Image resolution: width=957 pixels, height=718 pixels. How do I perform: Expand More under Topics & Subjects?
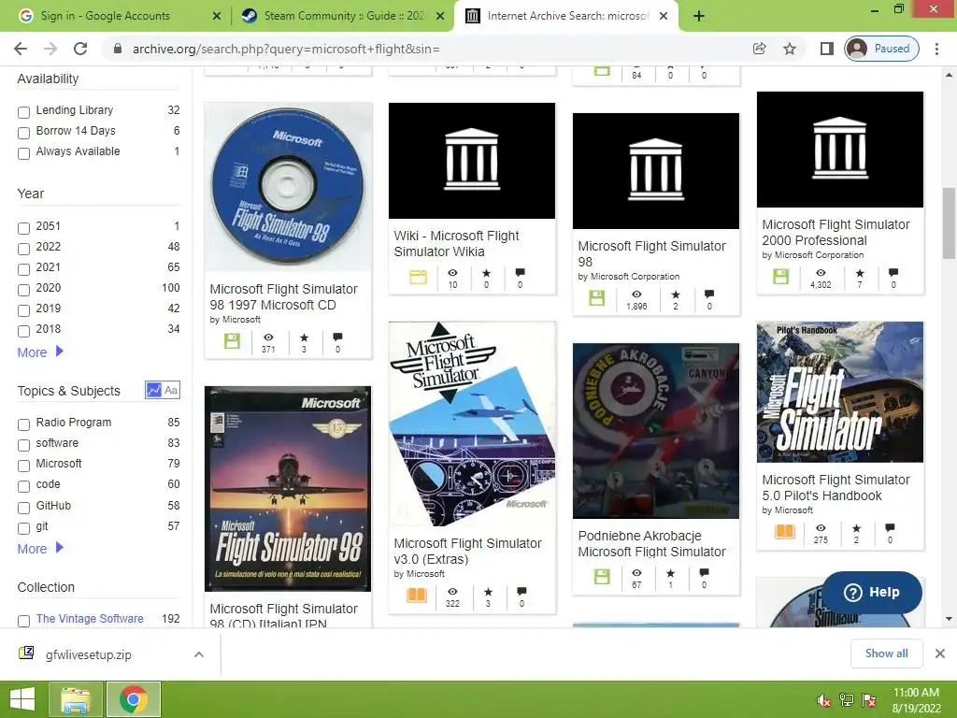click(40, 548)
